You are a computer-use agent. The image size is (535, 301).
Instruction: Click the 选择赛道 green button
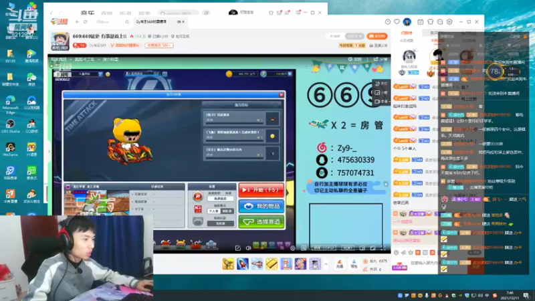click(261, 222)
